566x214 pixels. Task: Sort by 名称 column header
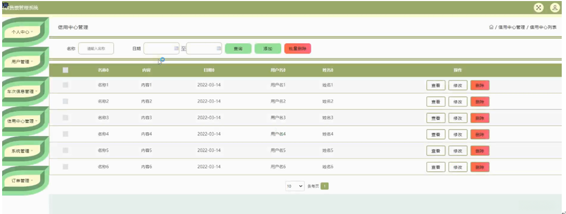point(103,70)
